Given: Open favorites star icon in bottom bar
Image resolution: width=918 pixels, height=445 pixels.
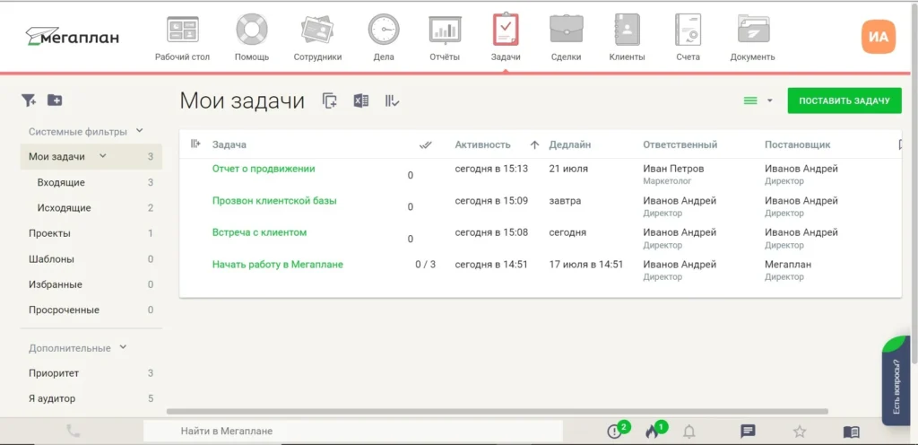Looking at the screenshot, I should (x=799, y=432).
